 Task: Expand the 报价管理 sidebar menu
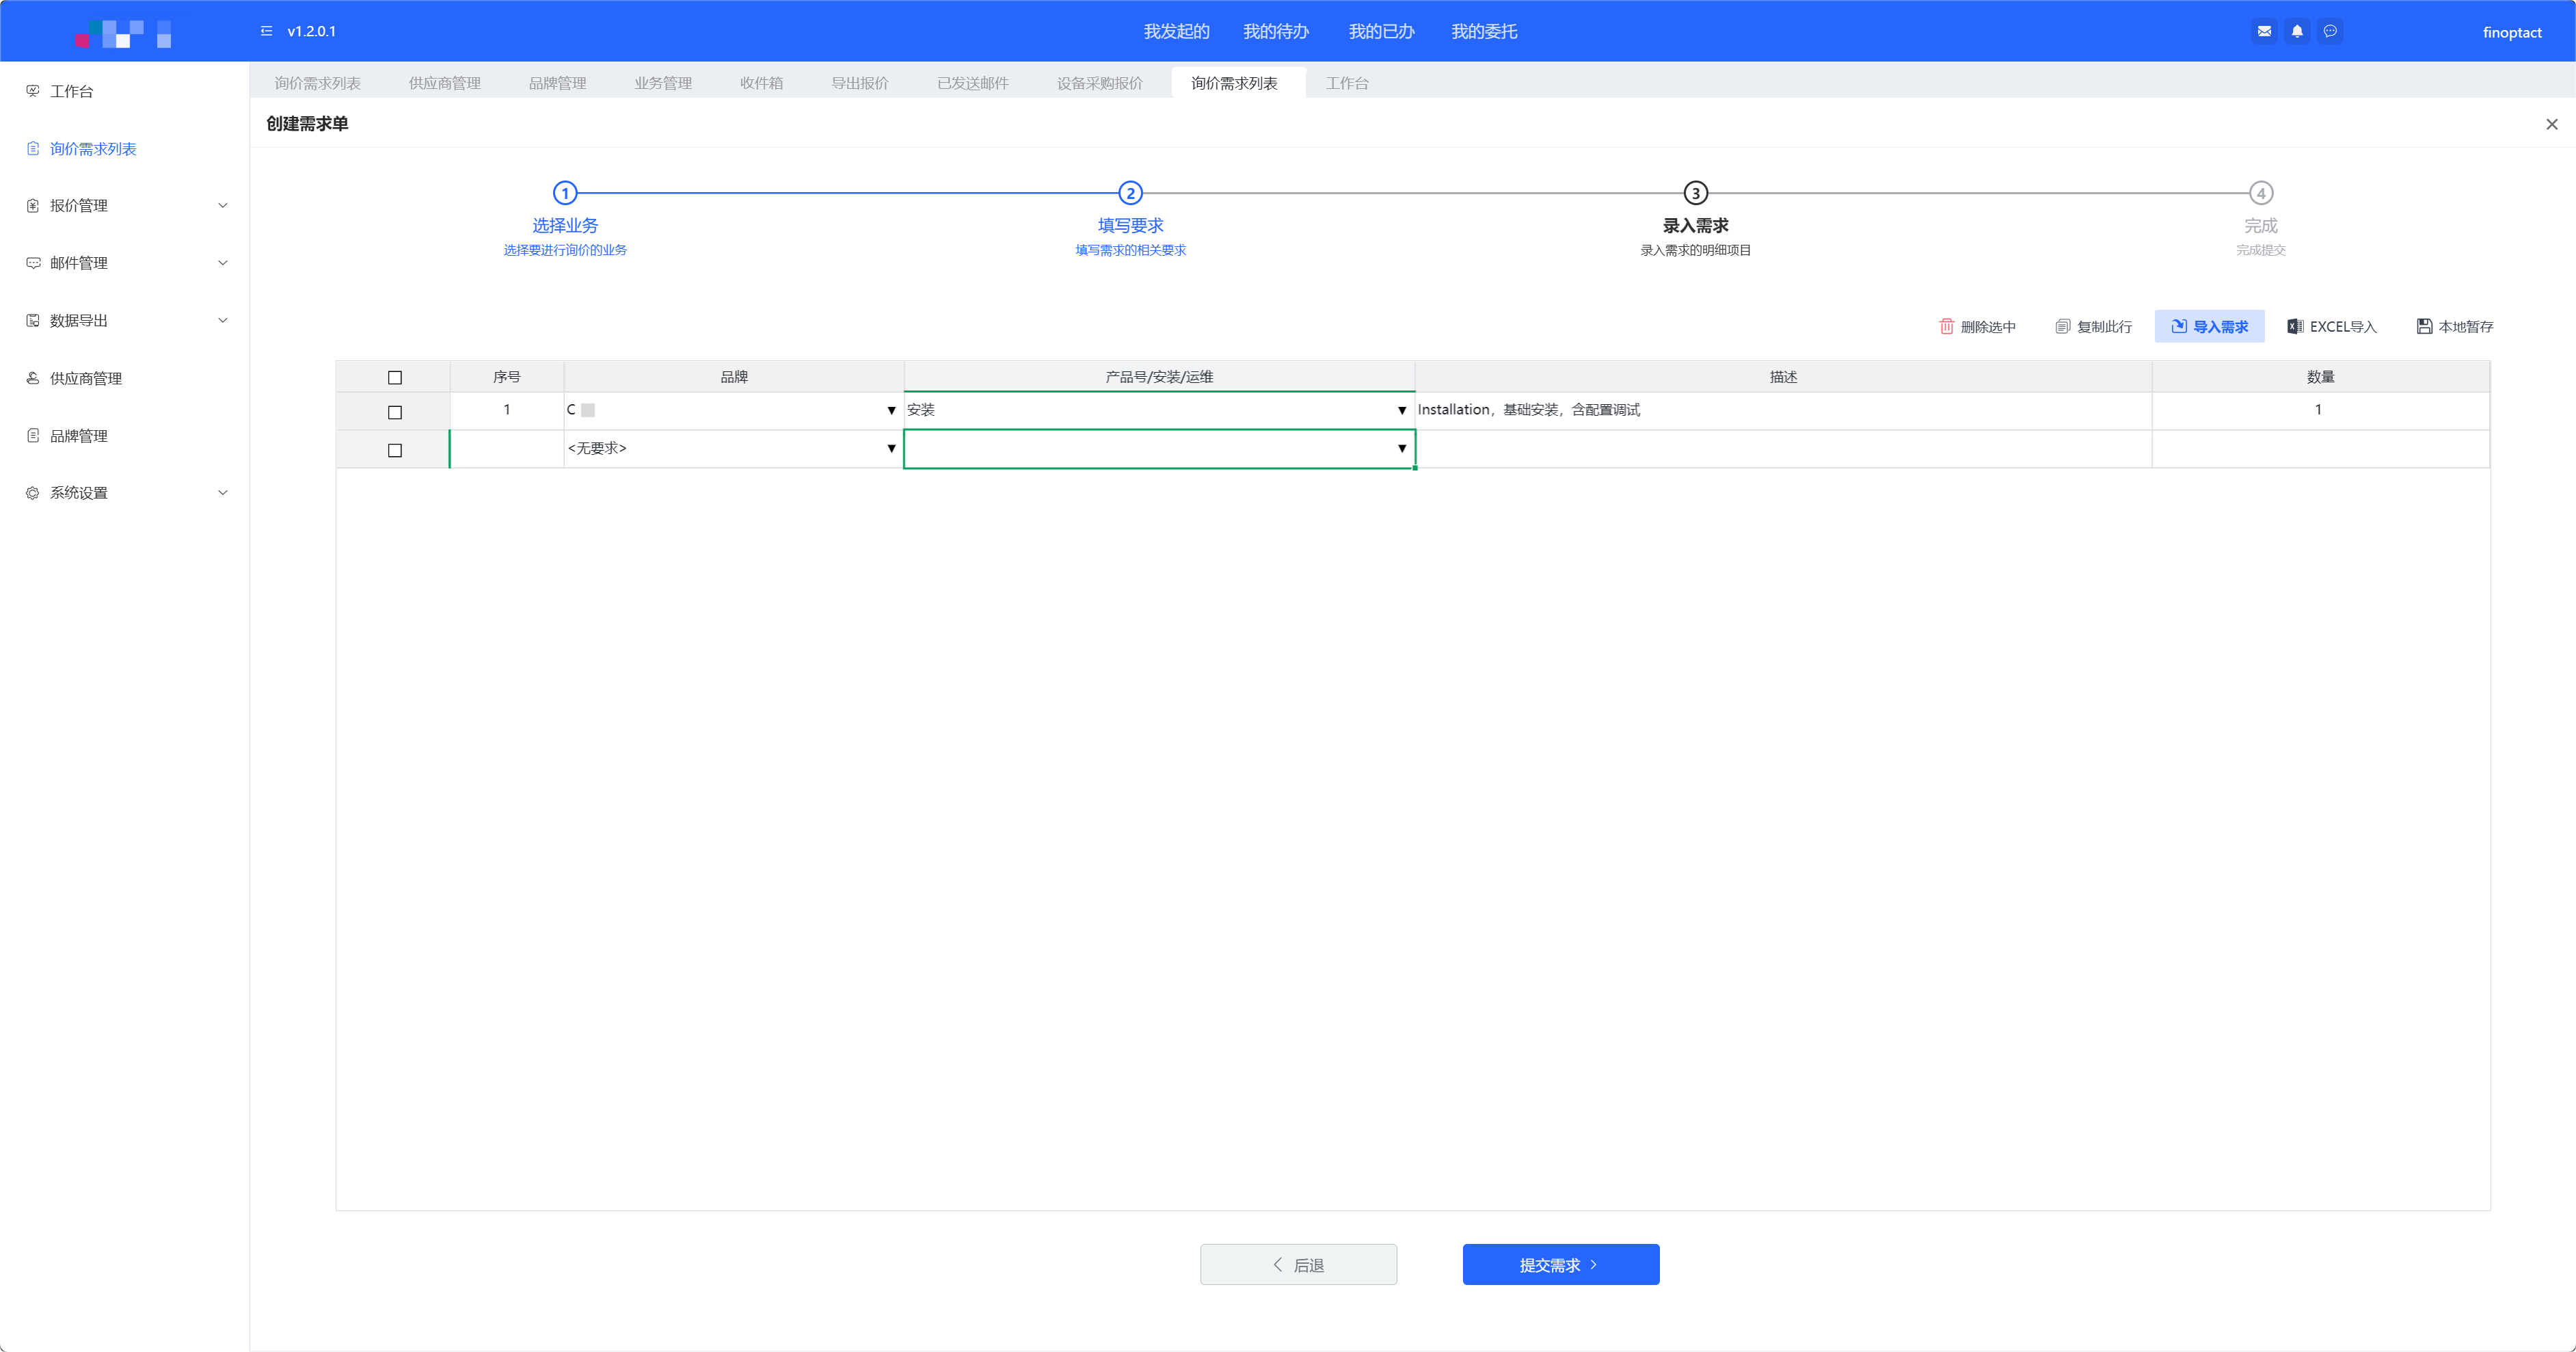click(125, 205)
